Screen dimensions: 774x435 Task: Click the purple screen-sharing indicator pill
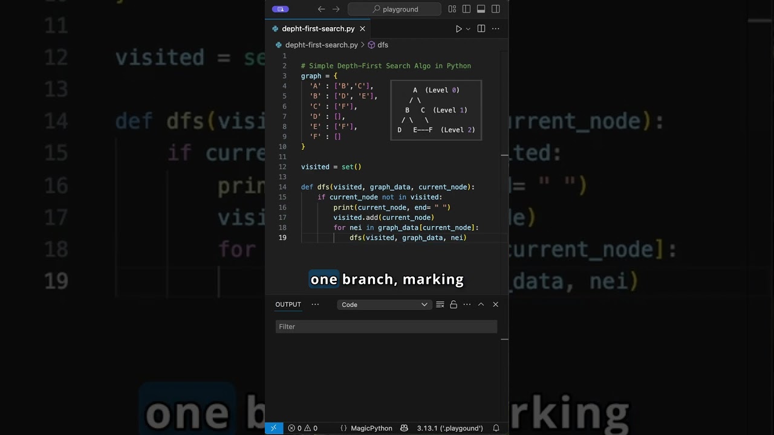(x=280, y=9)
